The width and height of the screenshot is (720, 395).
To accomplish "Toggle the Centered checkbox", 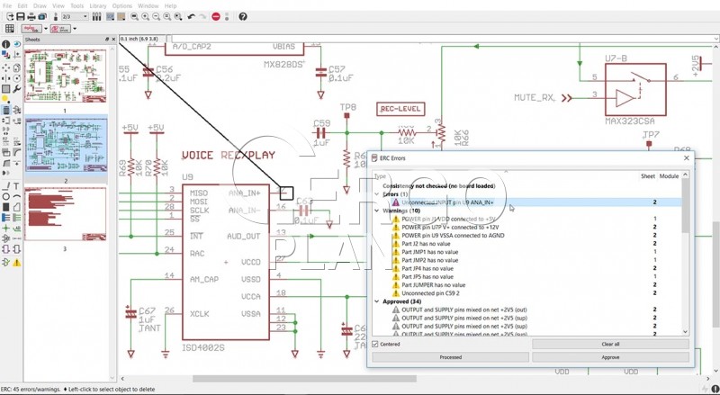I will pos(375,344).
